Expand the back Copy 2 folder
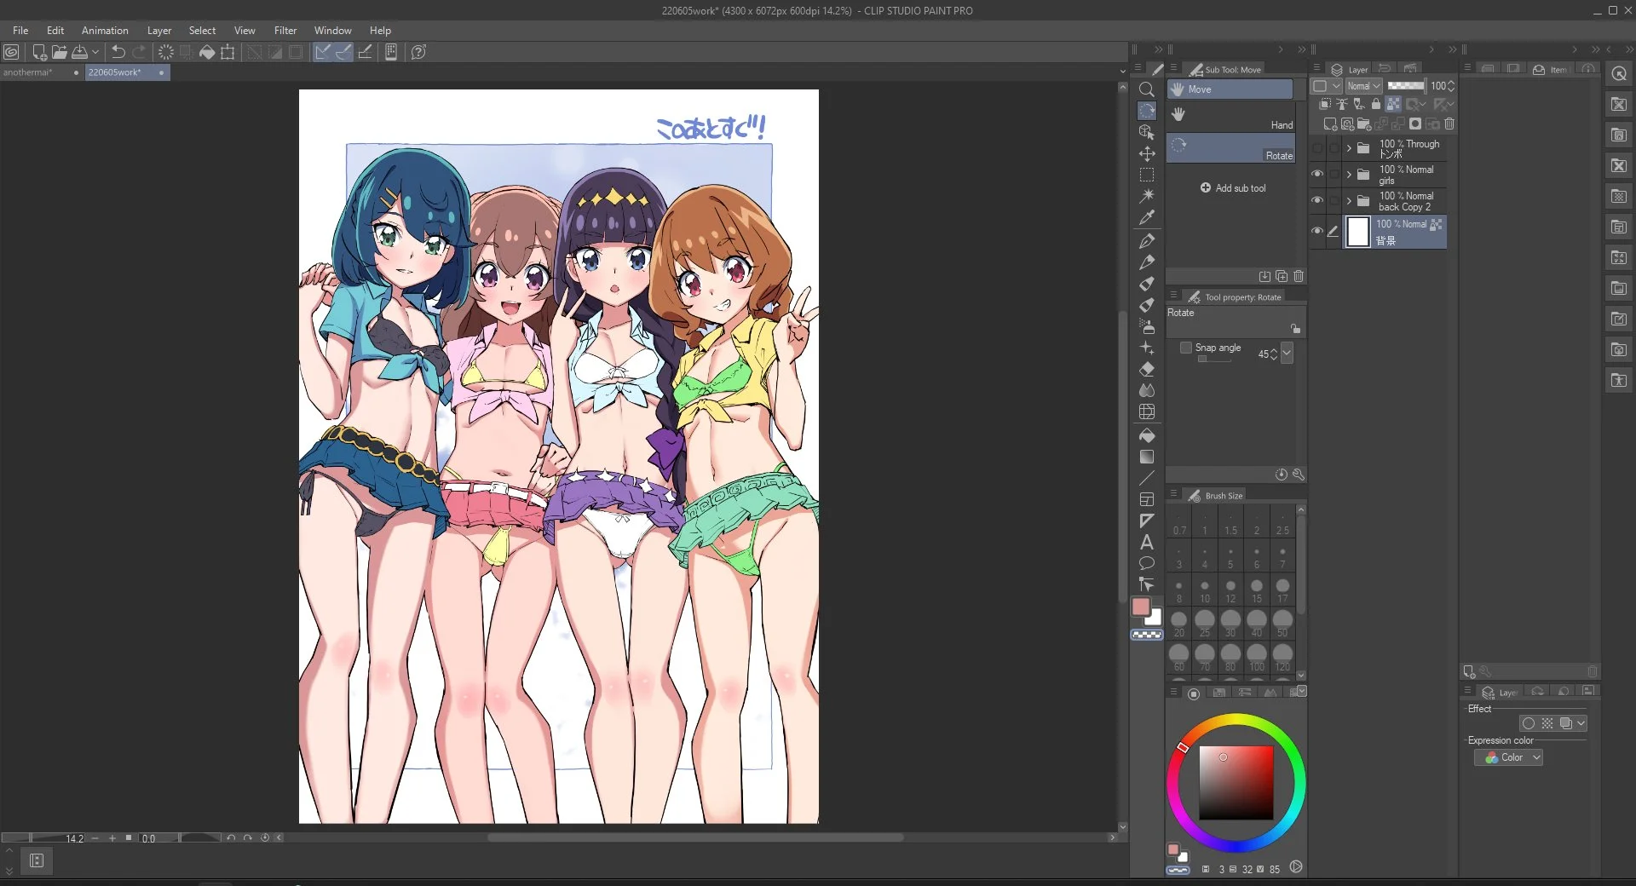Screen dimensions: 1636x886 point(1349,201)
